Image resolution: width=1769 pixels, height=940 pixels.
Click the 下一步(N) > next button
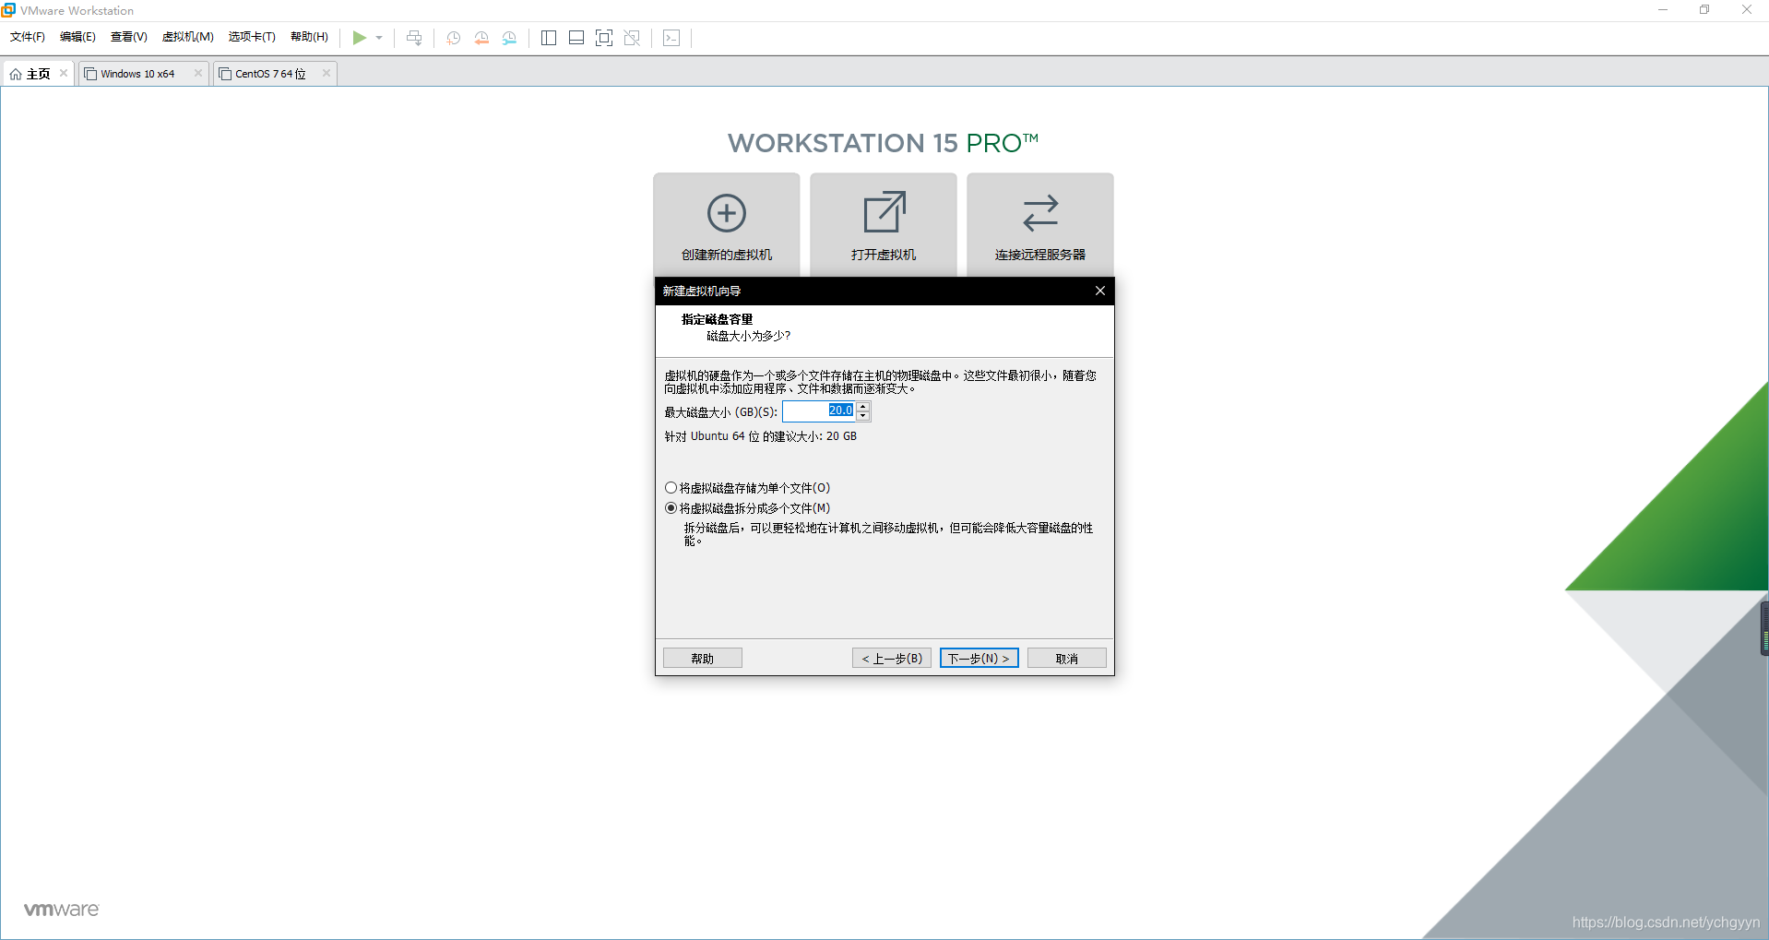pyautogui.click(x=979, y=659)
